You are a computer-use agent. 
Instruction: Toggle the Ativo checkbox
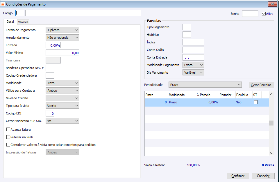[264, 13]
